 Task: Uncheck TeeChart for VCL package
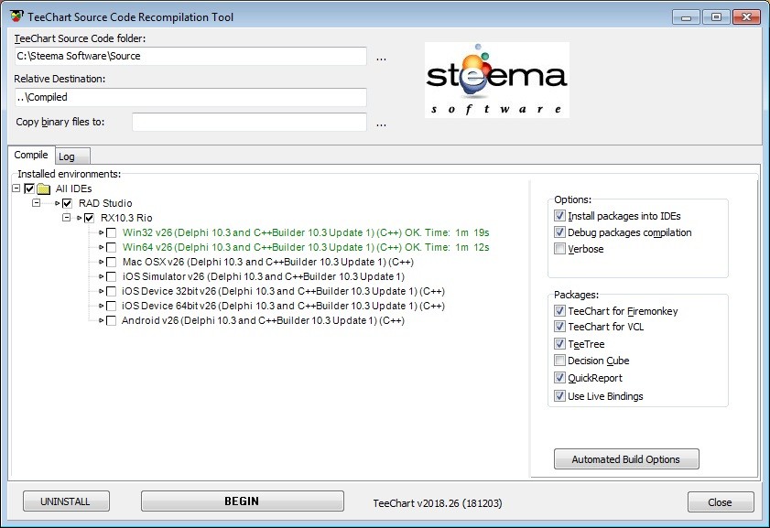click(559, 327)
